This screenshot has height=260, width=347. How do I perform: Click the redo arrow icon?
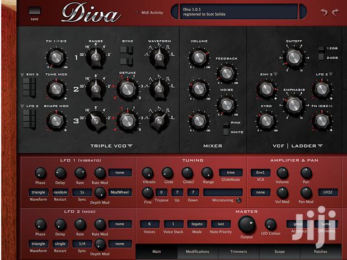pos(336,12)
